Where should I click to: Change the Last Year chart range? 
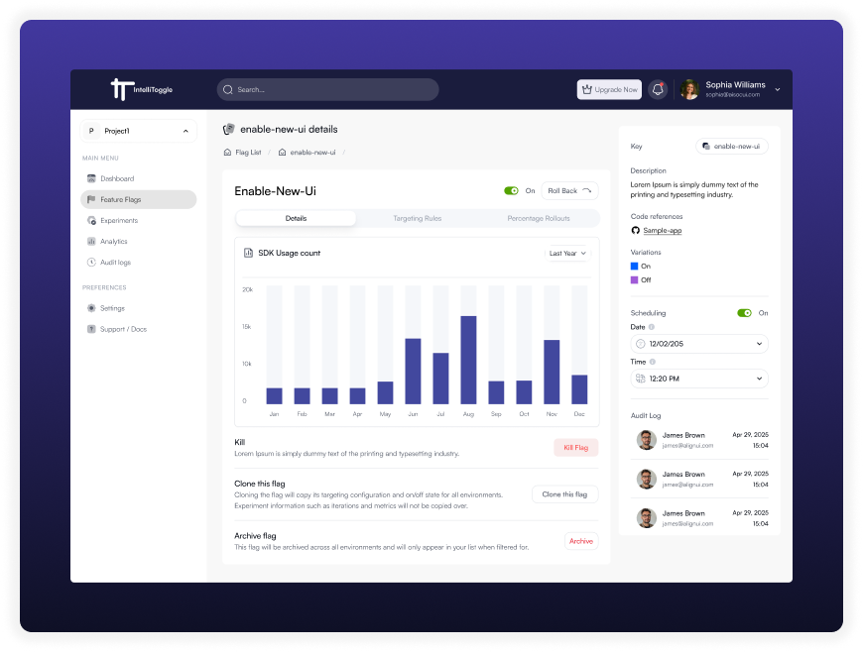[x=566, y=253]
